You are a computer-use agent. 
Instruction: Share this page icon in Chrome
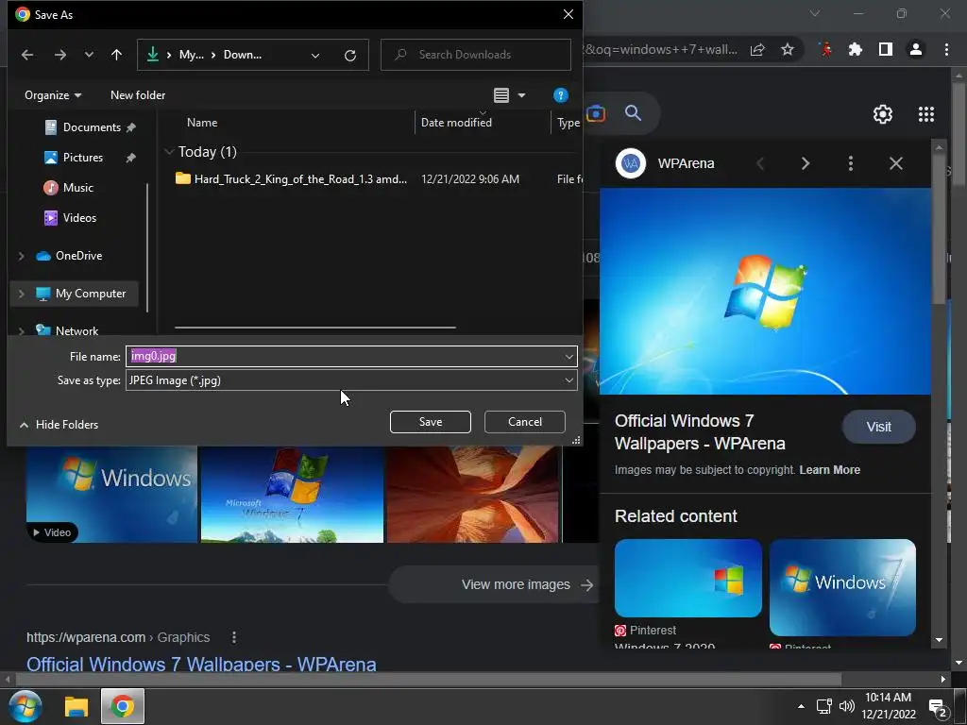pyautogui.click(x=757, y=50)
